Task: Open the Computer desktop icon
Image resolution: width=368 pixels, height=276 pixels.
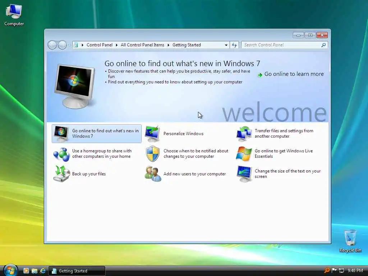Action: point(14,15)
